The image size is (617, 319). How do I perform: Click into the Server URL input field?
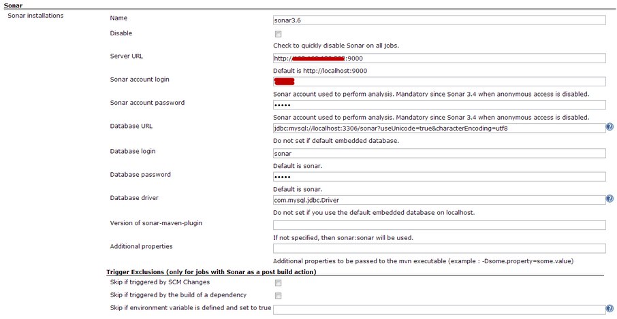pos(439,58)
